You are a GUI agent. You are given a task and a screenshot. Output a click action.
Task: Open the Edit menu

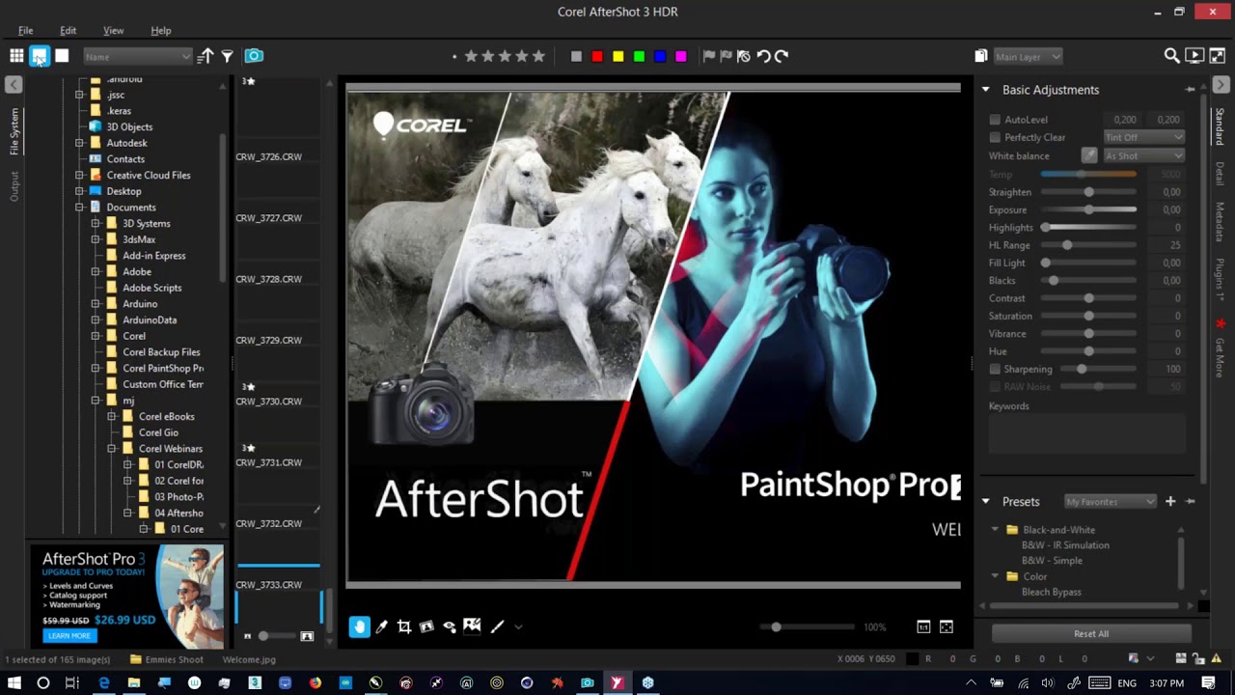tap(68, 31)
